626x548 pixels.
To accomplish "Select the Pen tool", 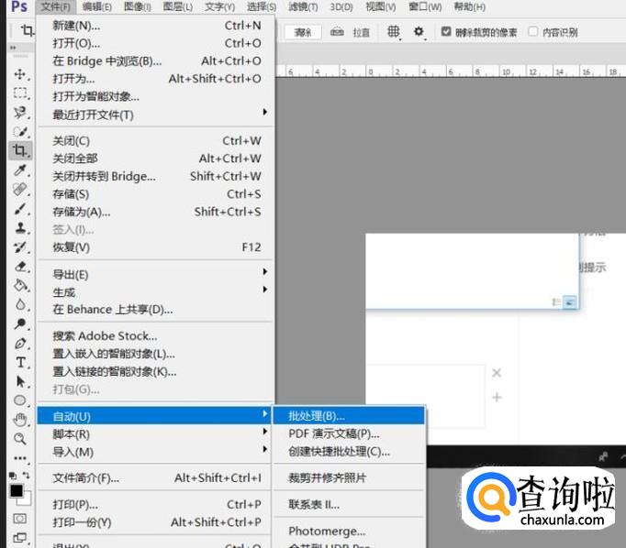I will pos(20,343).
